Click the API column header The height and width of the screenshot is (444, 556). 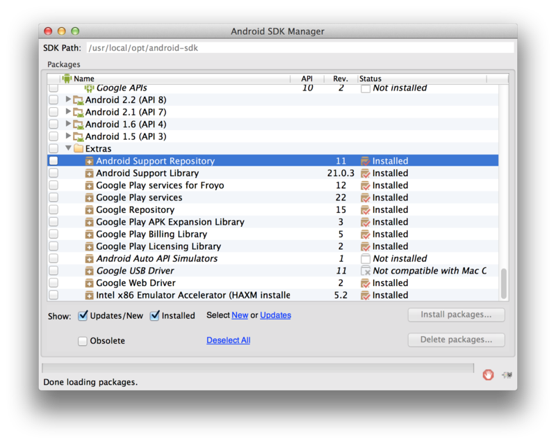click(307, 79)
